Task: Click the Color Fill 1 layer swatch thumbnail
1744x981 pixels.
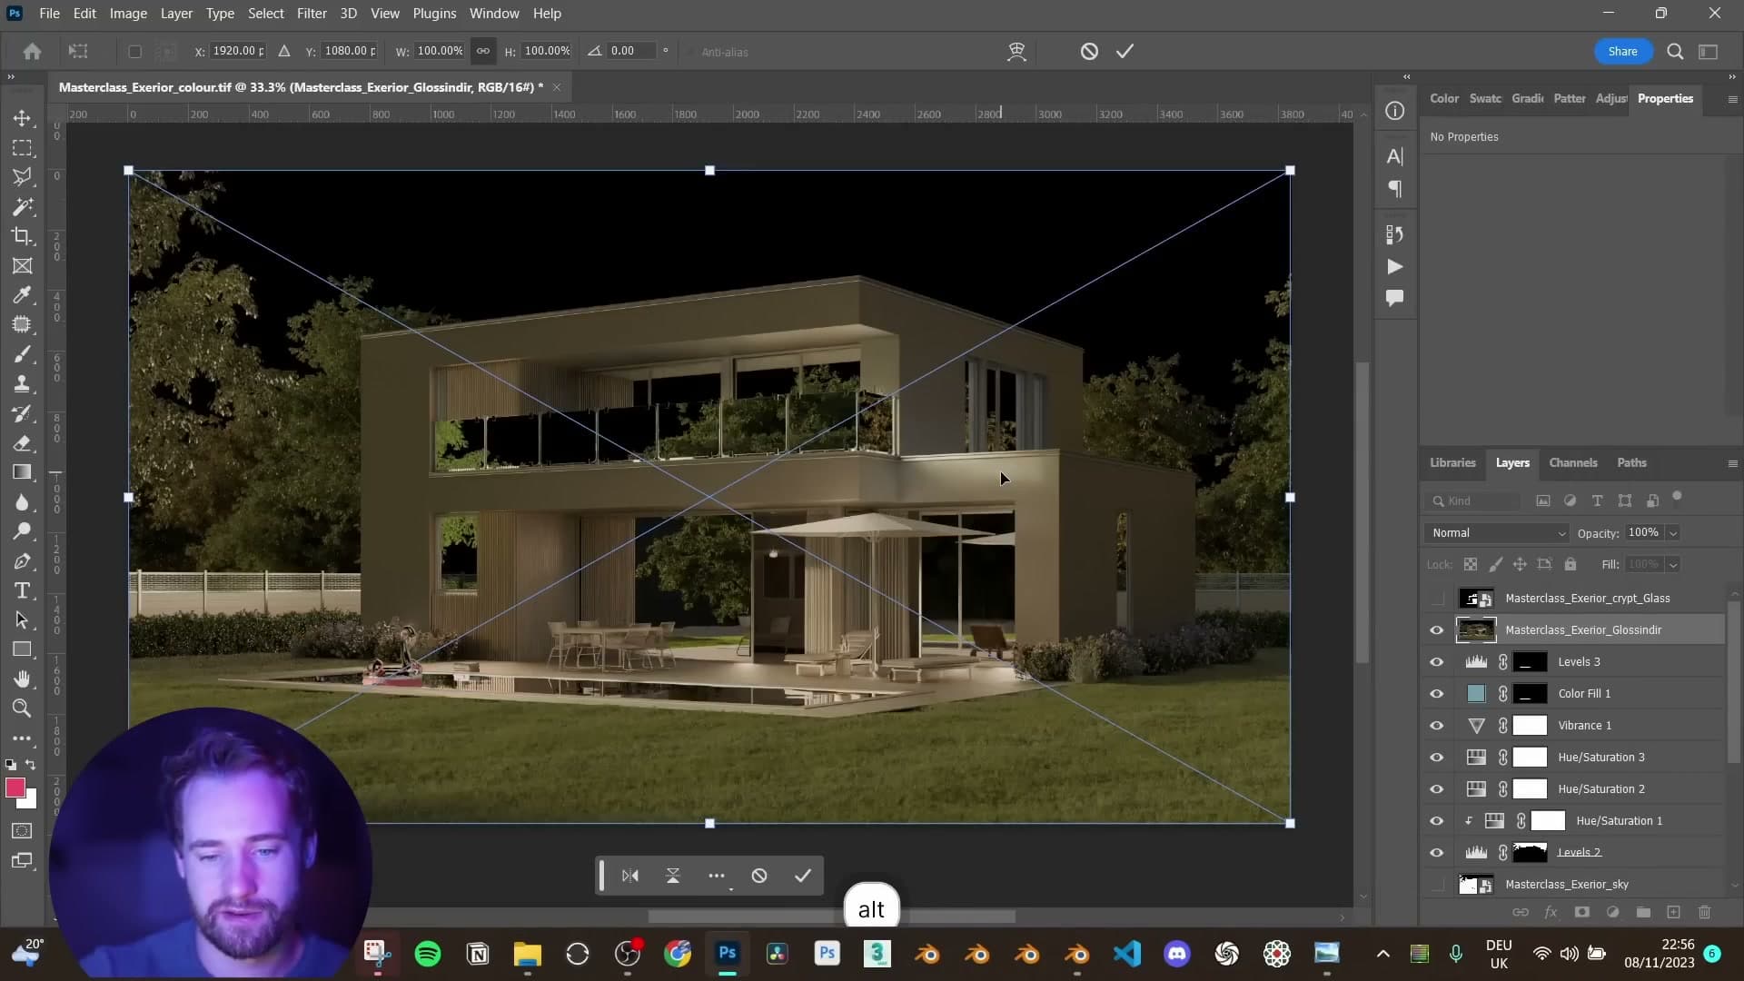Action: 1477,694
